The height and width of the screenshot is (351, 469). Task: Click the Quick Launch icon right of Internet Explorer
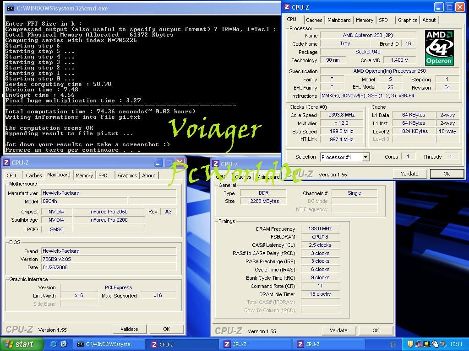64,344
